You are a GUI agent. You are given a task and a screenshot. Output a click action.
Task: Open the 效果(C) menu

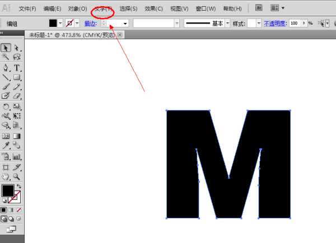pyautogui.click(x=153, y=9)
